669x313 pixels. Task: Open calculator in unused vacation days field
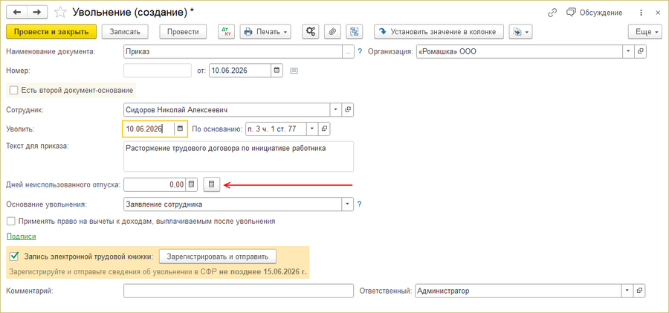point(191,184)
